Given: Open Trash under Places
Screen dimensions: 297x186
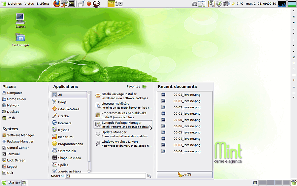Looking at the screenshot, I should [9, 118].
